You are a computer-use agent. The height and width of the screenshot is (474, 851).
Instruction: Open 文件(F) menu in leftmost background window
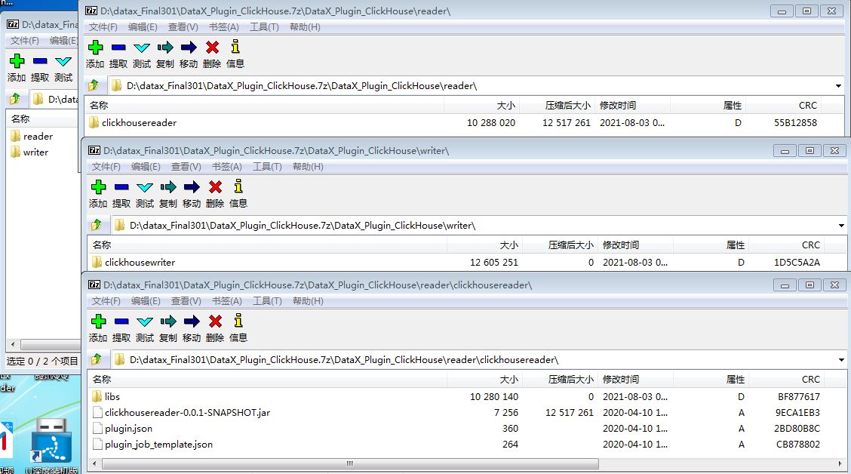point(25,40)
